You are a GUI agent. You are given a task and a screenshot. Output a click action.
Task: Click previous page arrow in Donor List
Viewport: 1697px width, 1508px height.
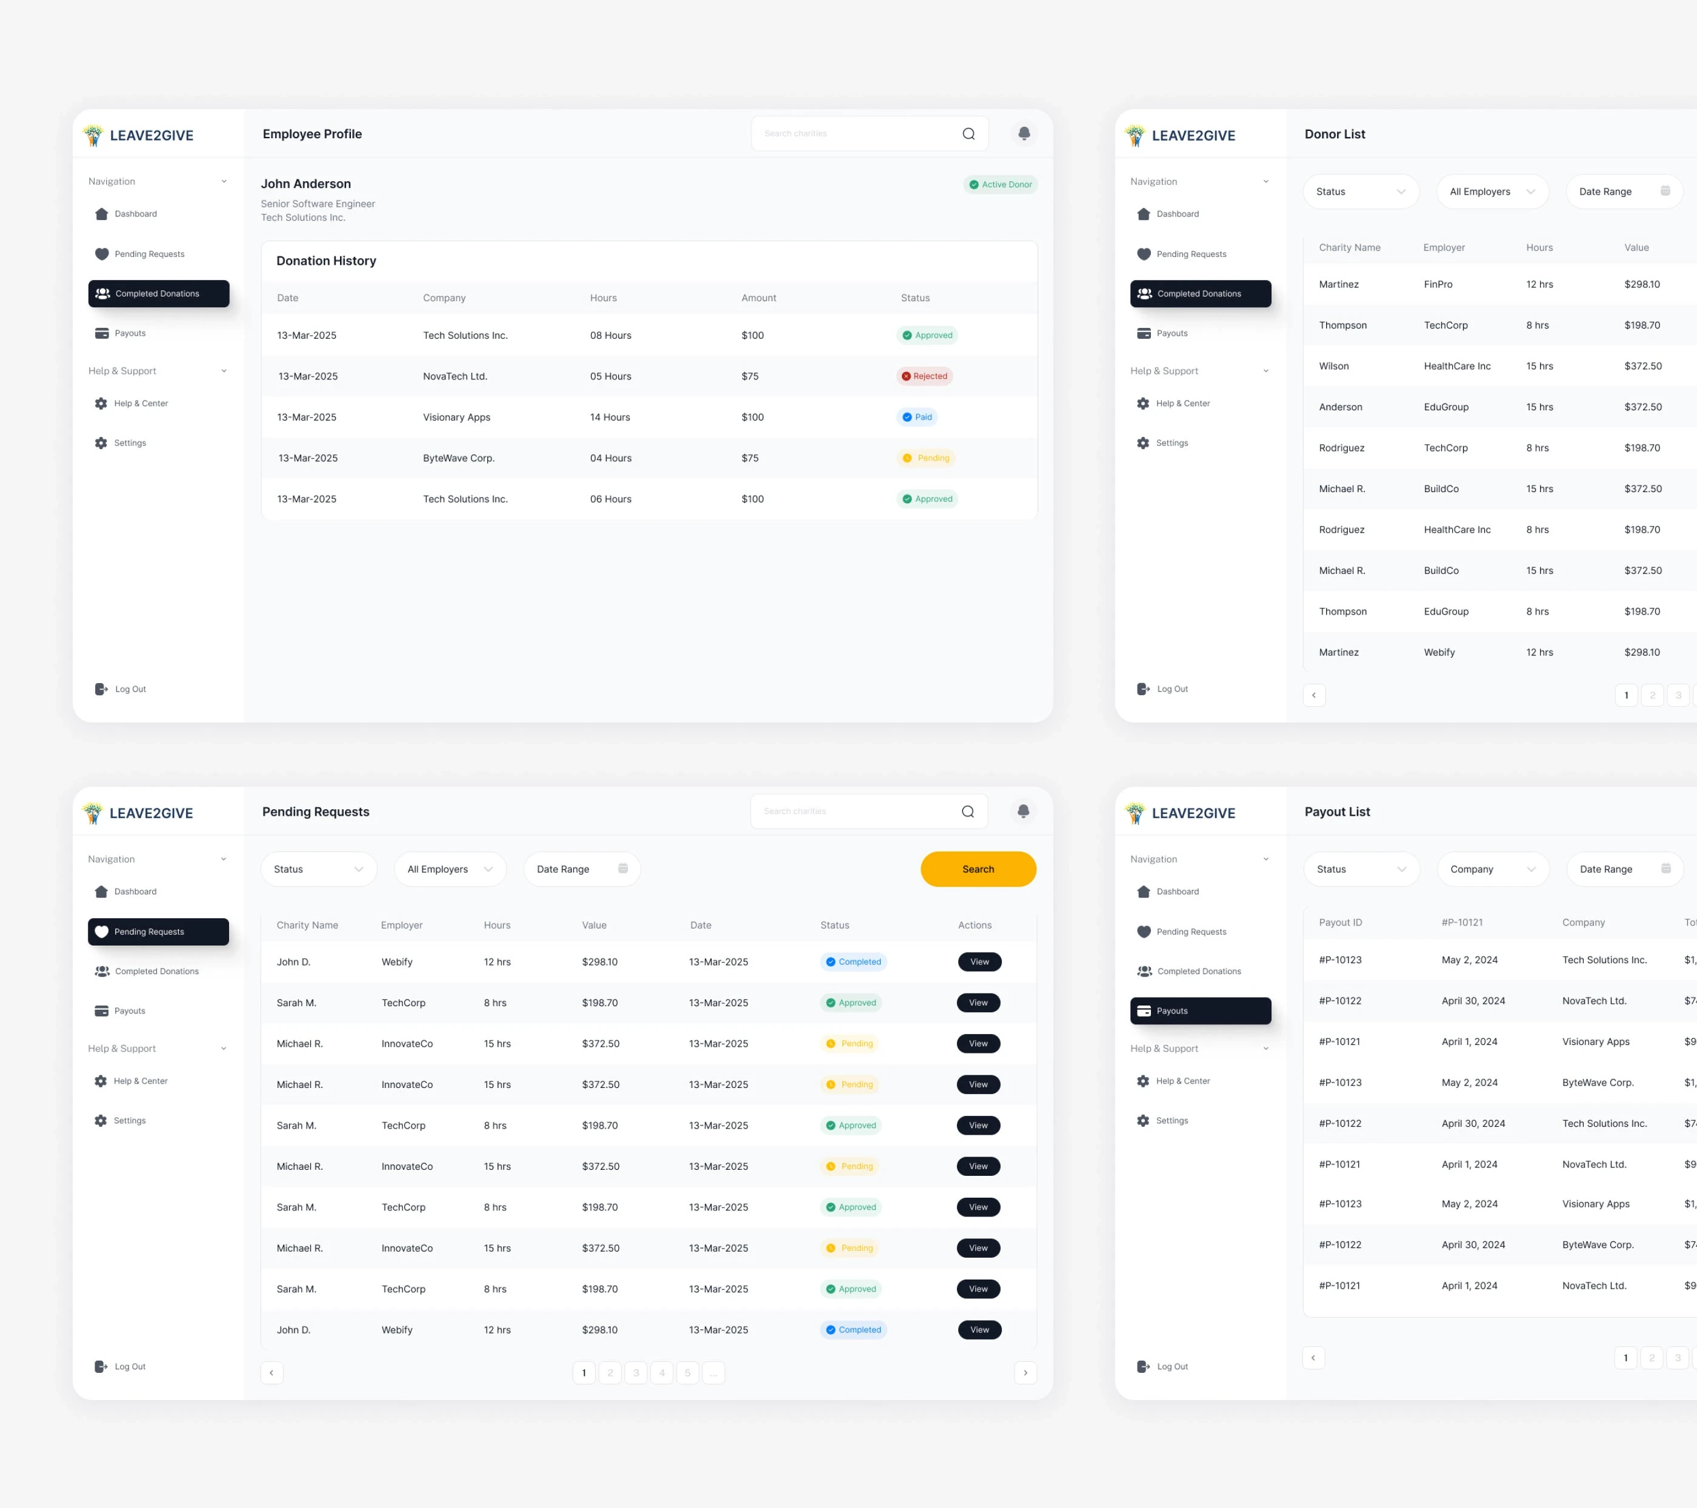click(1313, 695)
